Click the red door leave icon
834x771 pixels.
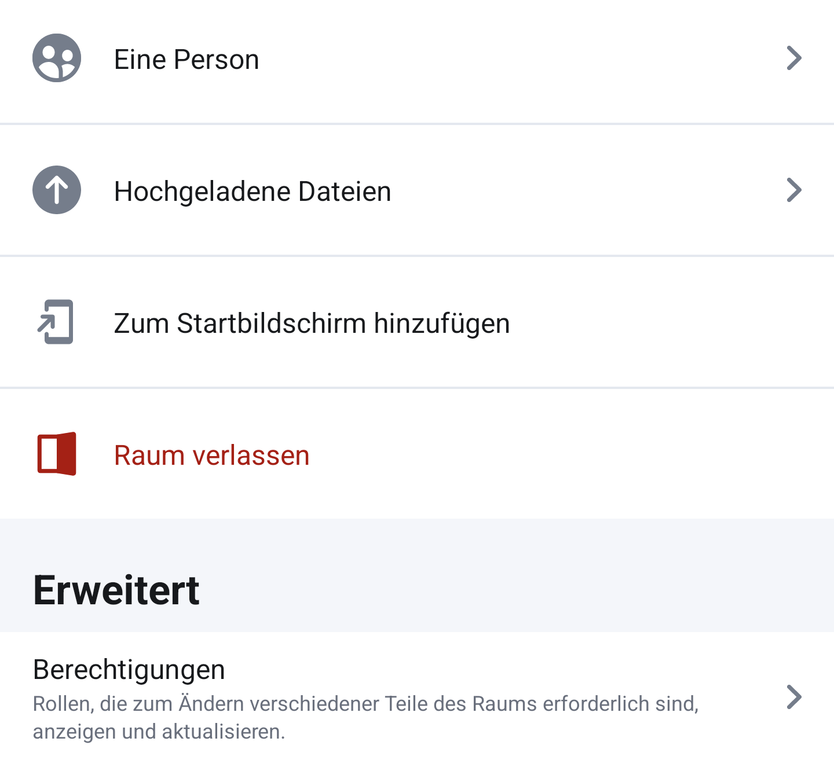(57, 454)
